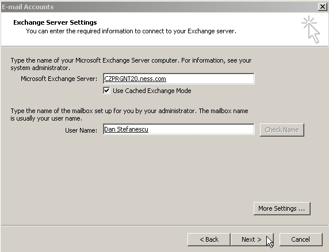Click the underlined CZPRGNT20.ness.com server text
This screenshot has width=329, height=252.
135,79
